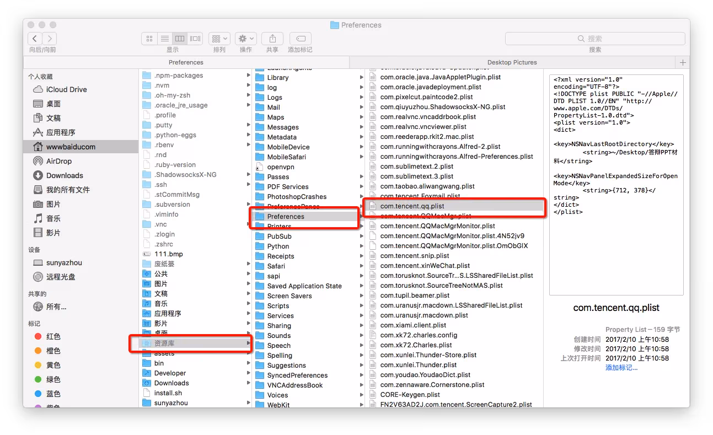Select the com.tencent.snip.plist file
The width and height of the screenshot is (713, 435).
tap(414, 256)
